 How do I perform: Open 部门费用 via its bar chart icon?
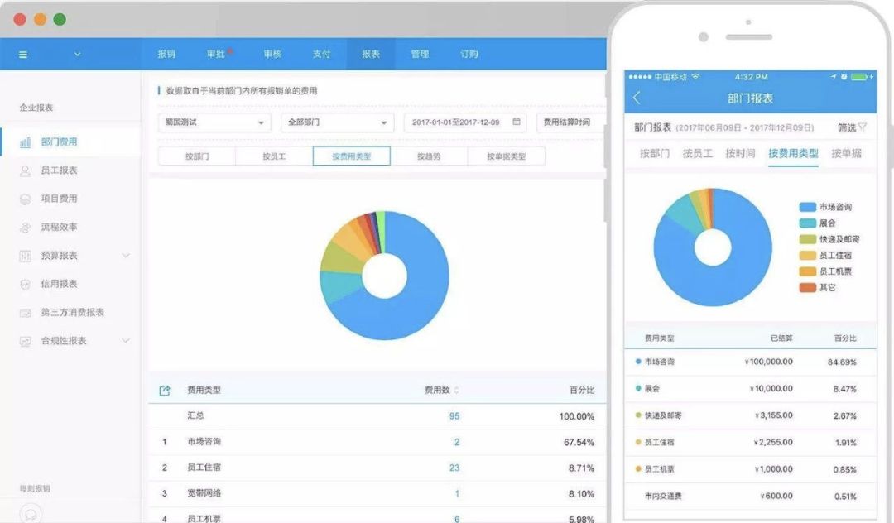coord(25,142)
